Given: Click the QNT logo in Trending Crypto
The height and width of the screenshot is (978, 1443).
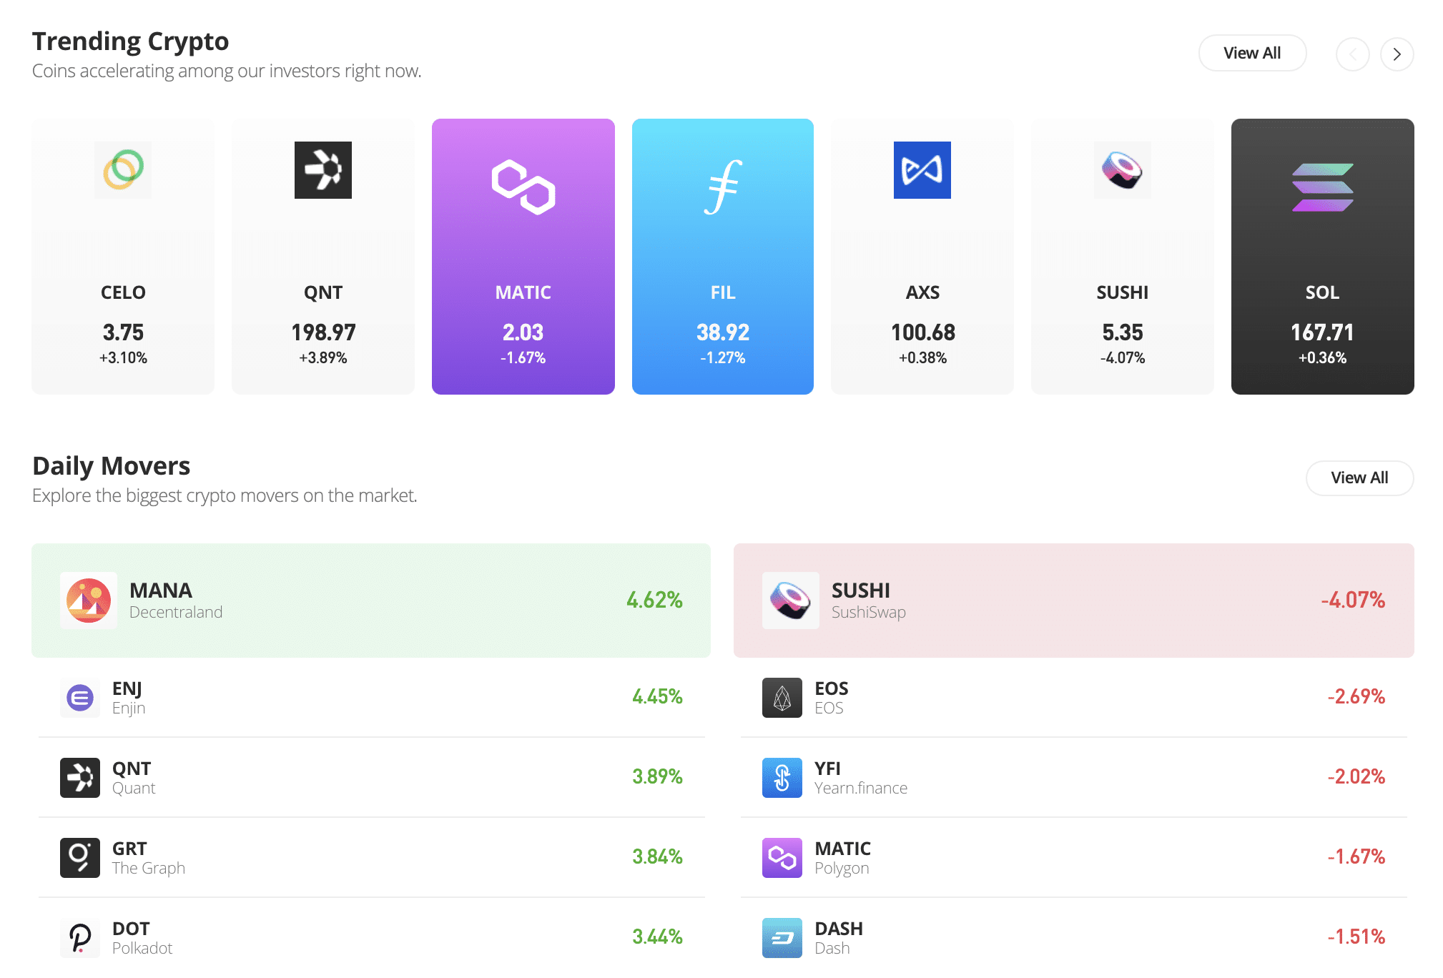Looking at the screenshot, I should (323, 170).
